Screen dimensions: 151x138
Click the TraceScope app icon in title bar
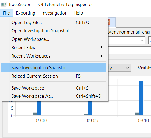coord(4,4)
